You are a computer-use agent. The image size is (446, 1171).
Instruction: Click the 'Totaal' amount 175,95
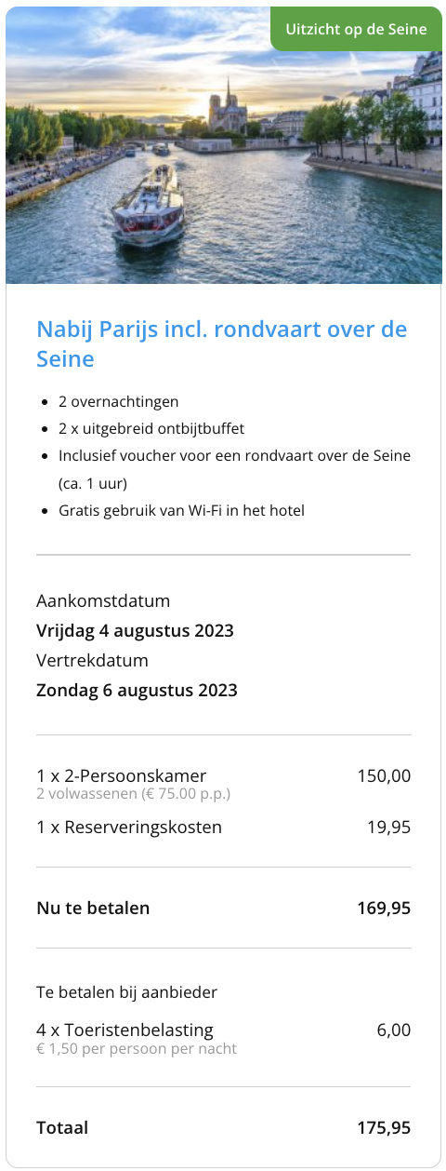384,1127
